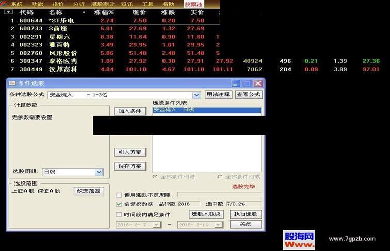Sort by 涨跌 column header
The image size is (390, 251).
tap(168, 12)
